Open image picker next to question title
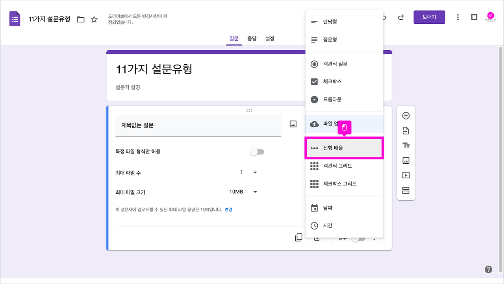The height and width of the screenshot is (284, 504). tap(293, 123)
